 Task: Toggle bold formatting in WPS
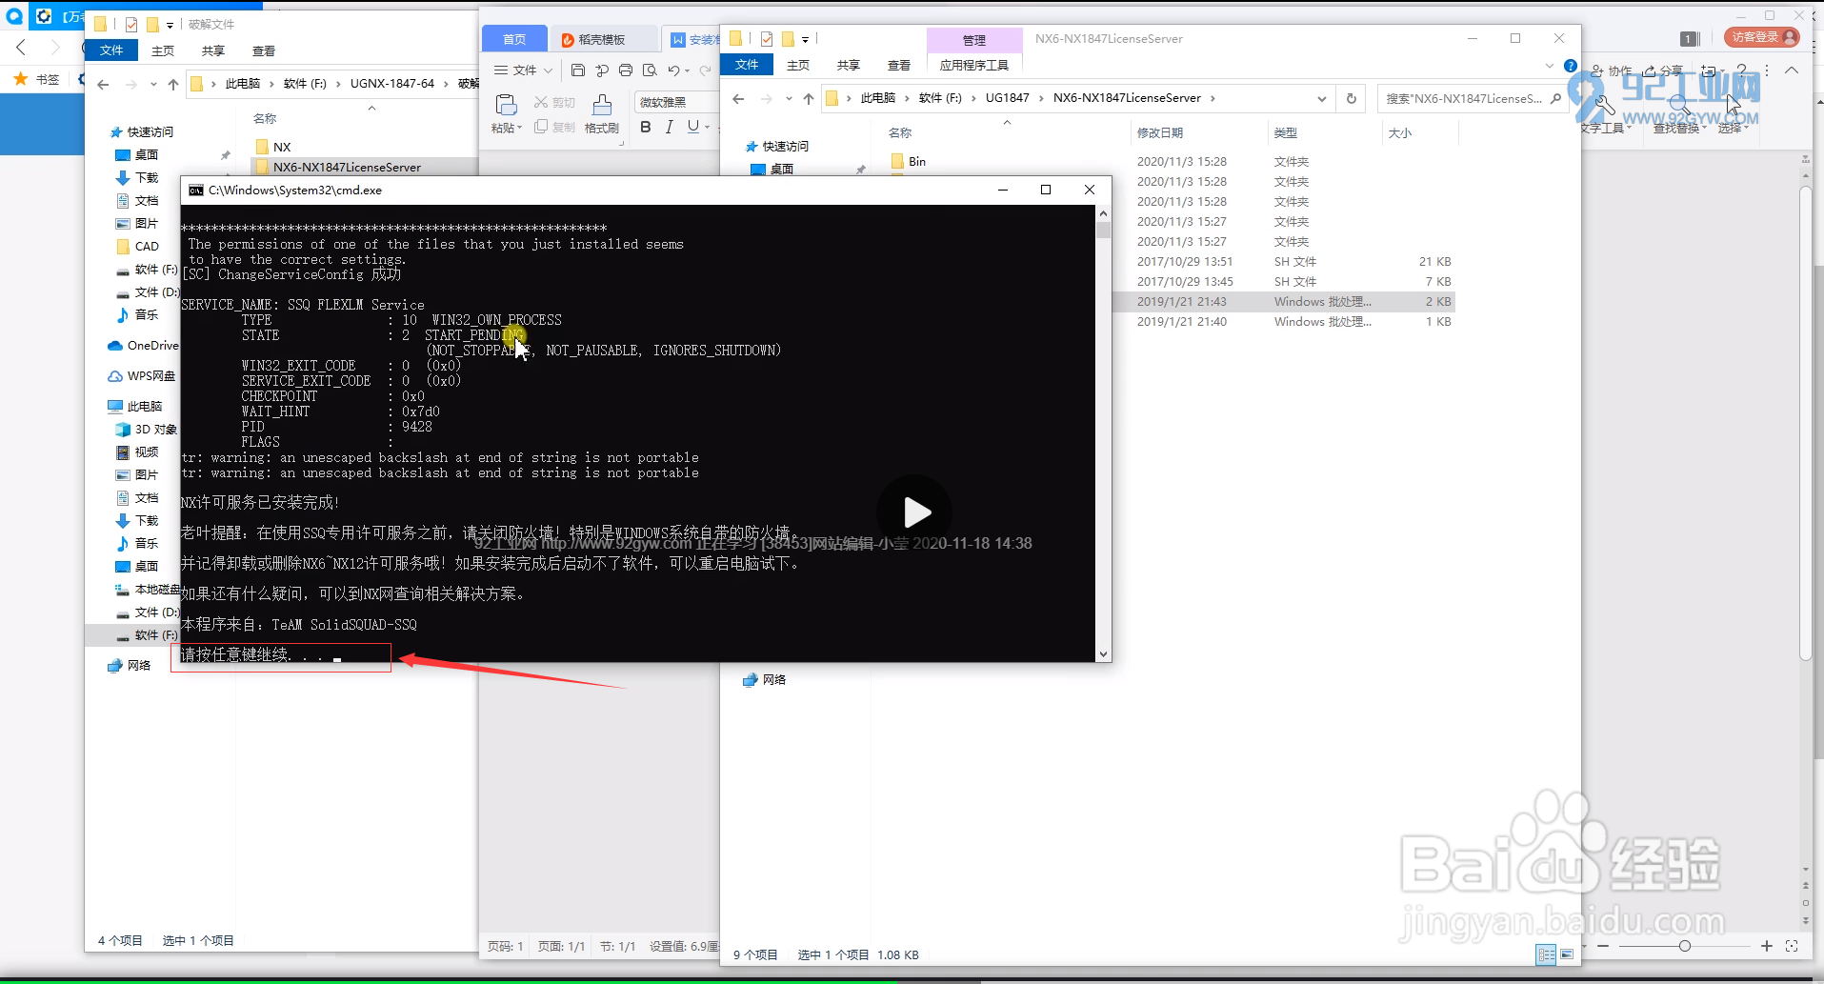[x=646, y=127]
